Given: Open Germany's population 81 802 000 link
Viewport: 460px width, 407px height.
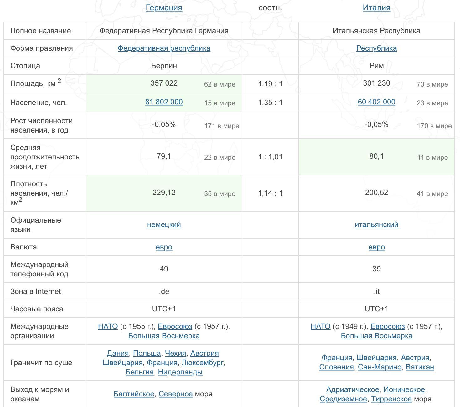Looking at the screenshot, I should (164, 102).
